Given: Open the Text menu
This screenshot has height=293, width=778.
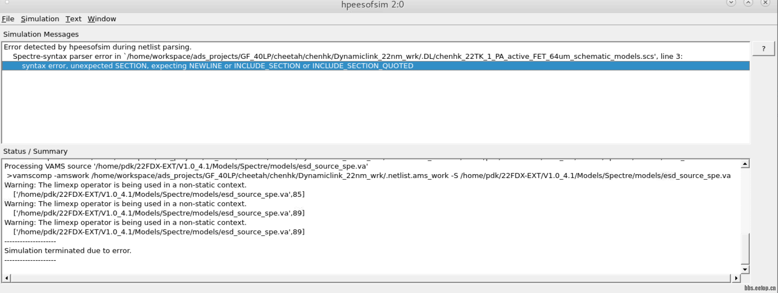Looking at the screenshot, I should pos(73,19).
